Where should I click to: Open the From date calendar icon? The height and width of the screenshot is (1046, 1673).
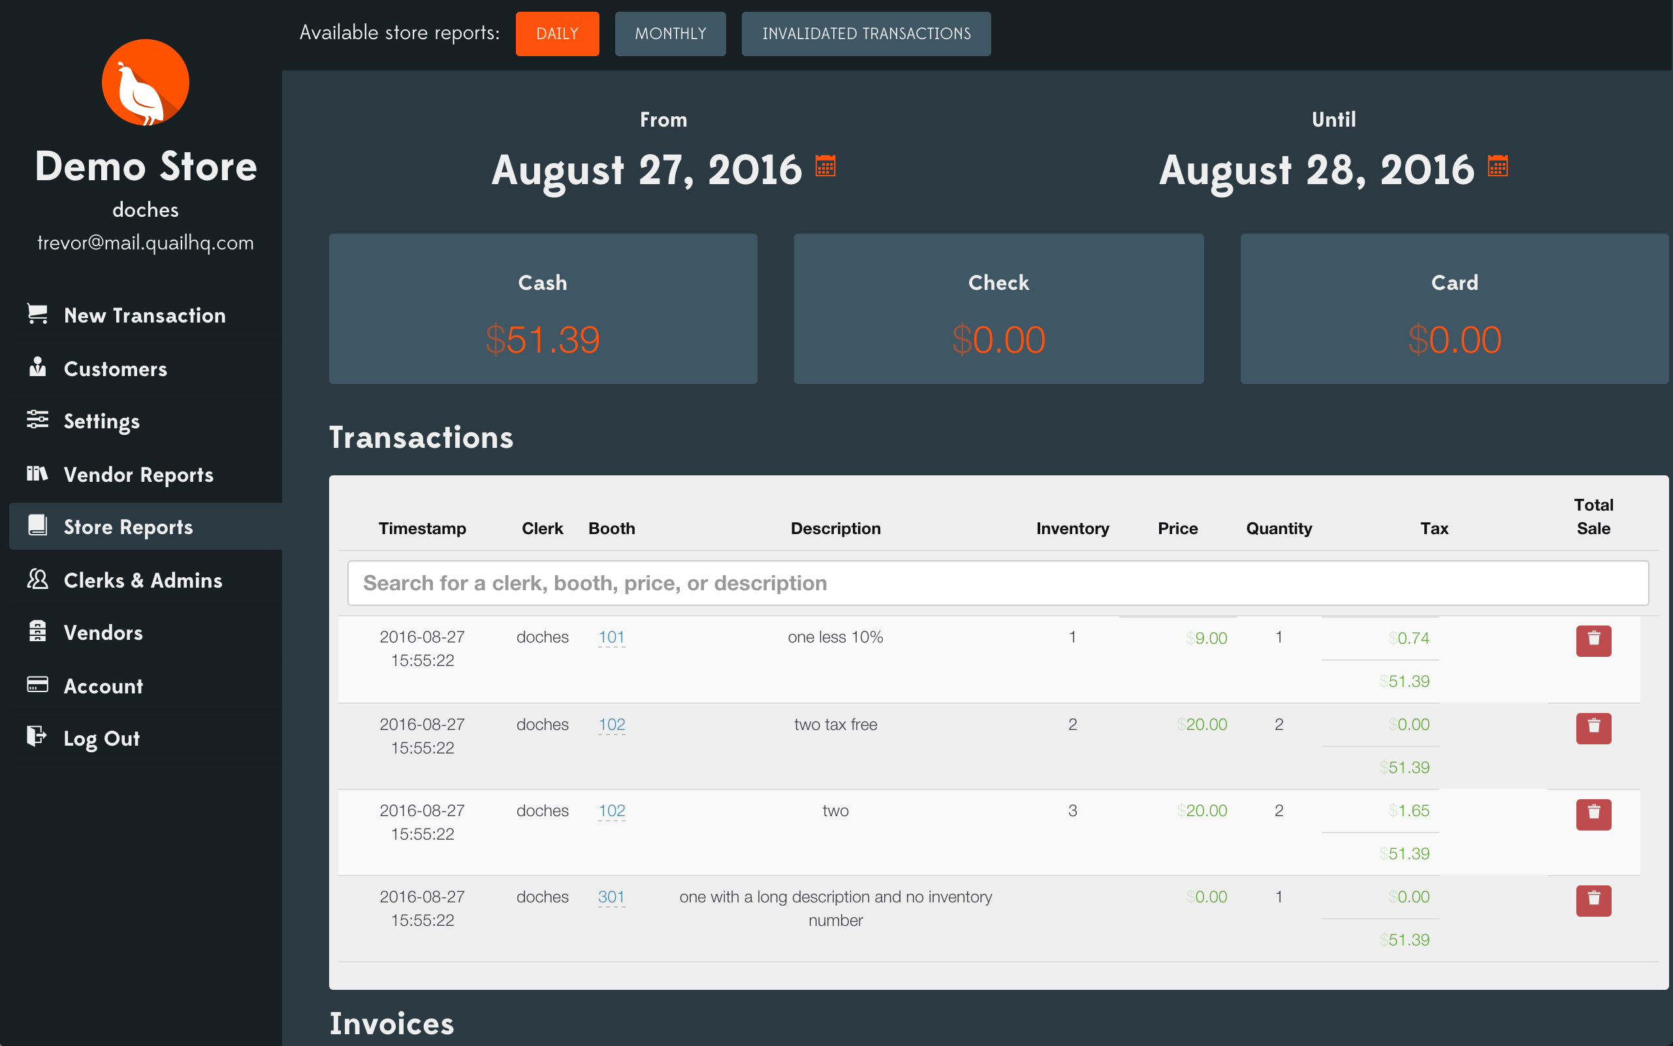pos(825,166)
